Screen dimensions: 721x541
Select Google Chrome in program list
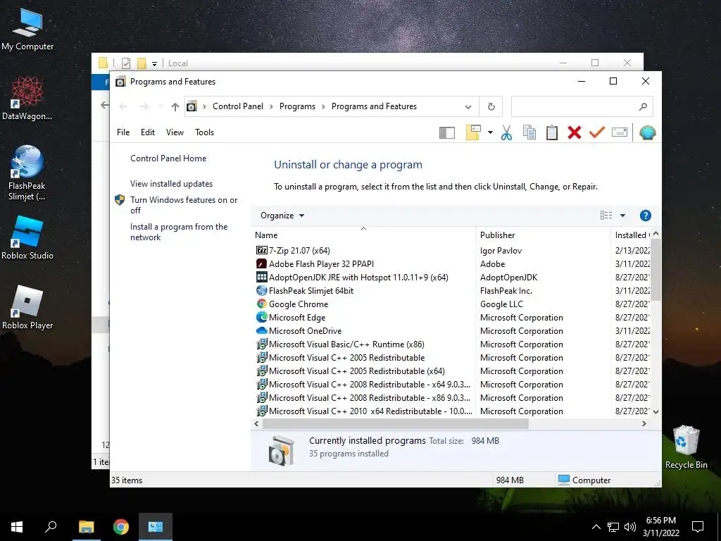299,304
